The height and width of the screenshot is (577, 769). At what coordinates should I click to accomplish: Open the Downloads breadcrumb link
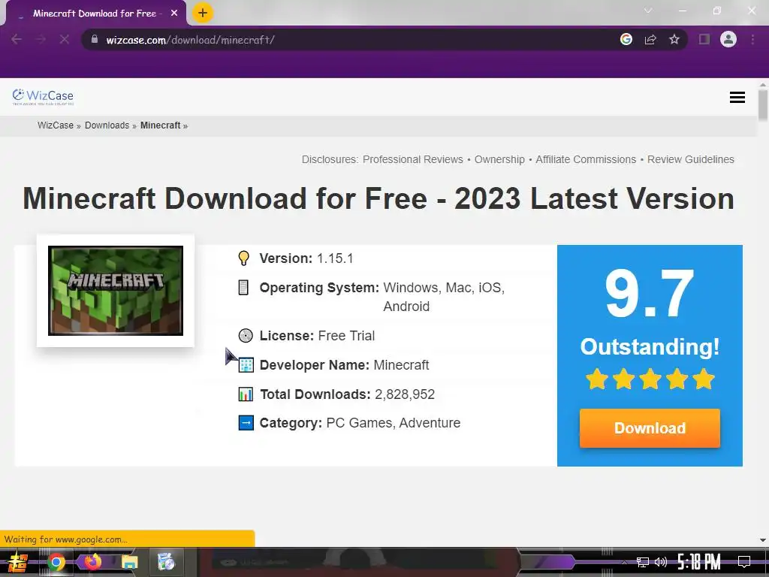point(107,125)
